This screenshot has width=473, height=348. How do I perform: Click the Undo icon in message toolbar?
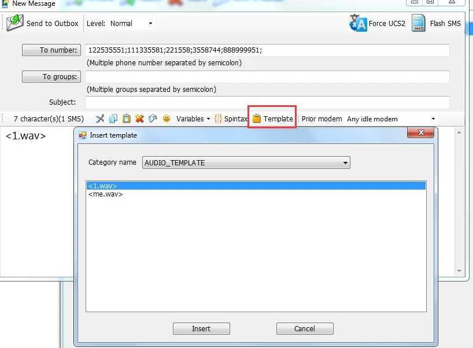click(153, 119)
